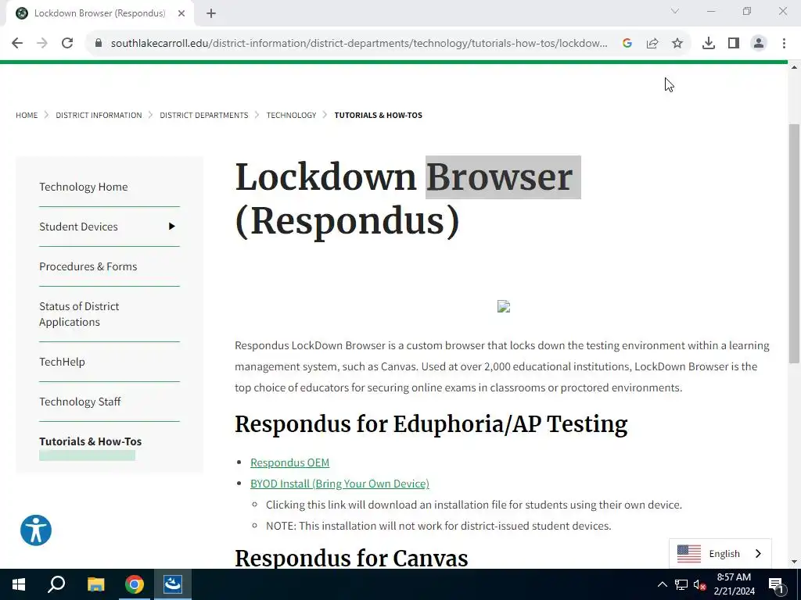Viewport: 801px width, 600px height.
Task: Show hidden system tray icons
Action: [x=662, y=584]
